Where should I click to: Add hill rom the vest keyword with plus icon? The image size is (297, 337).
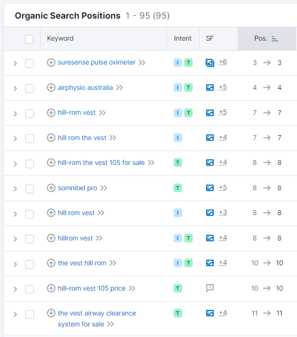tap(51, 138)
